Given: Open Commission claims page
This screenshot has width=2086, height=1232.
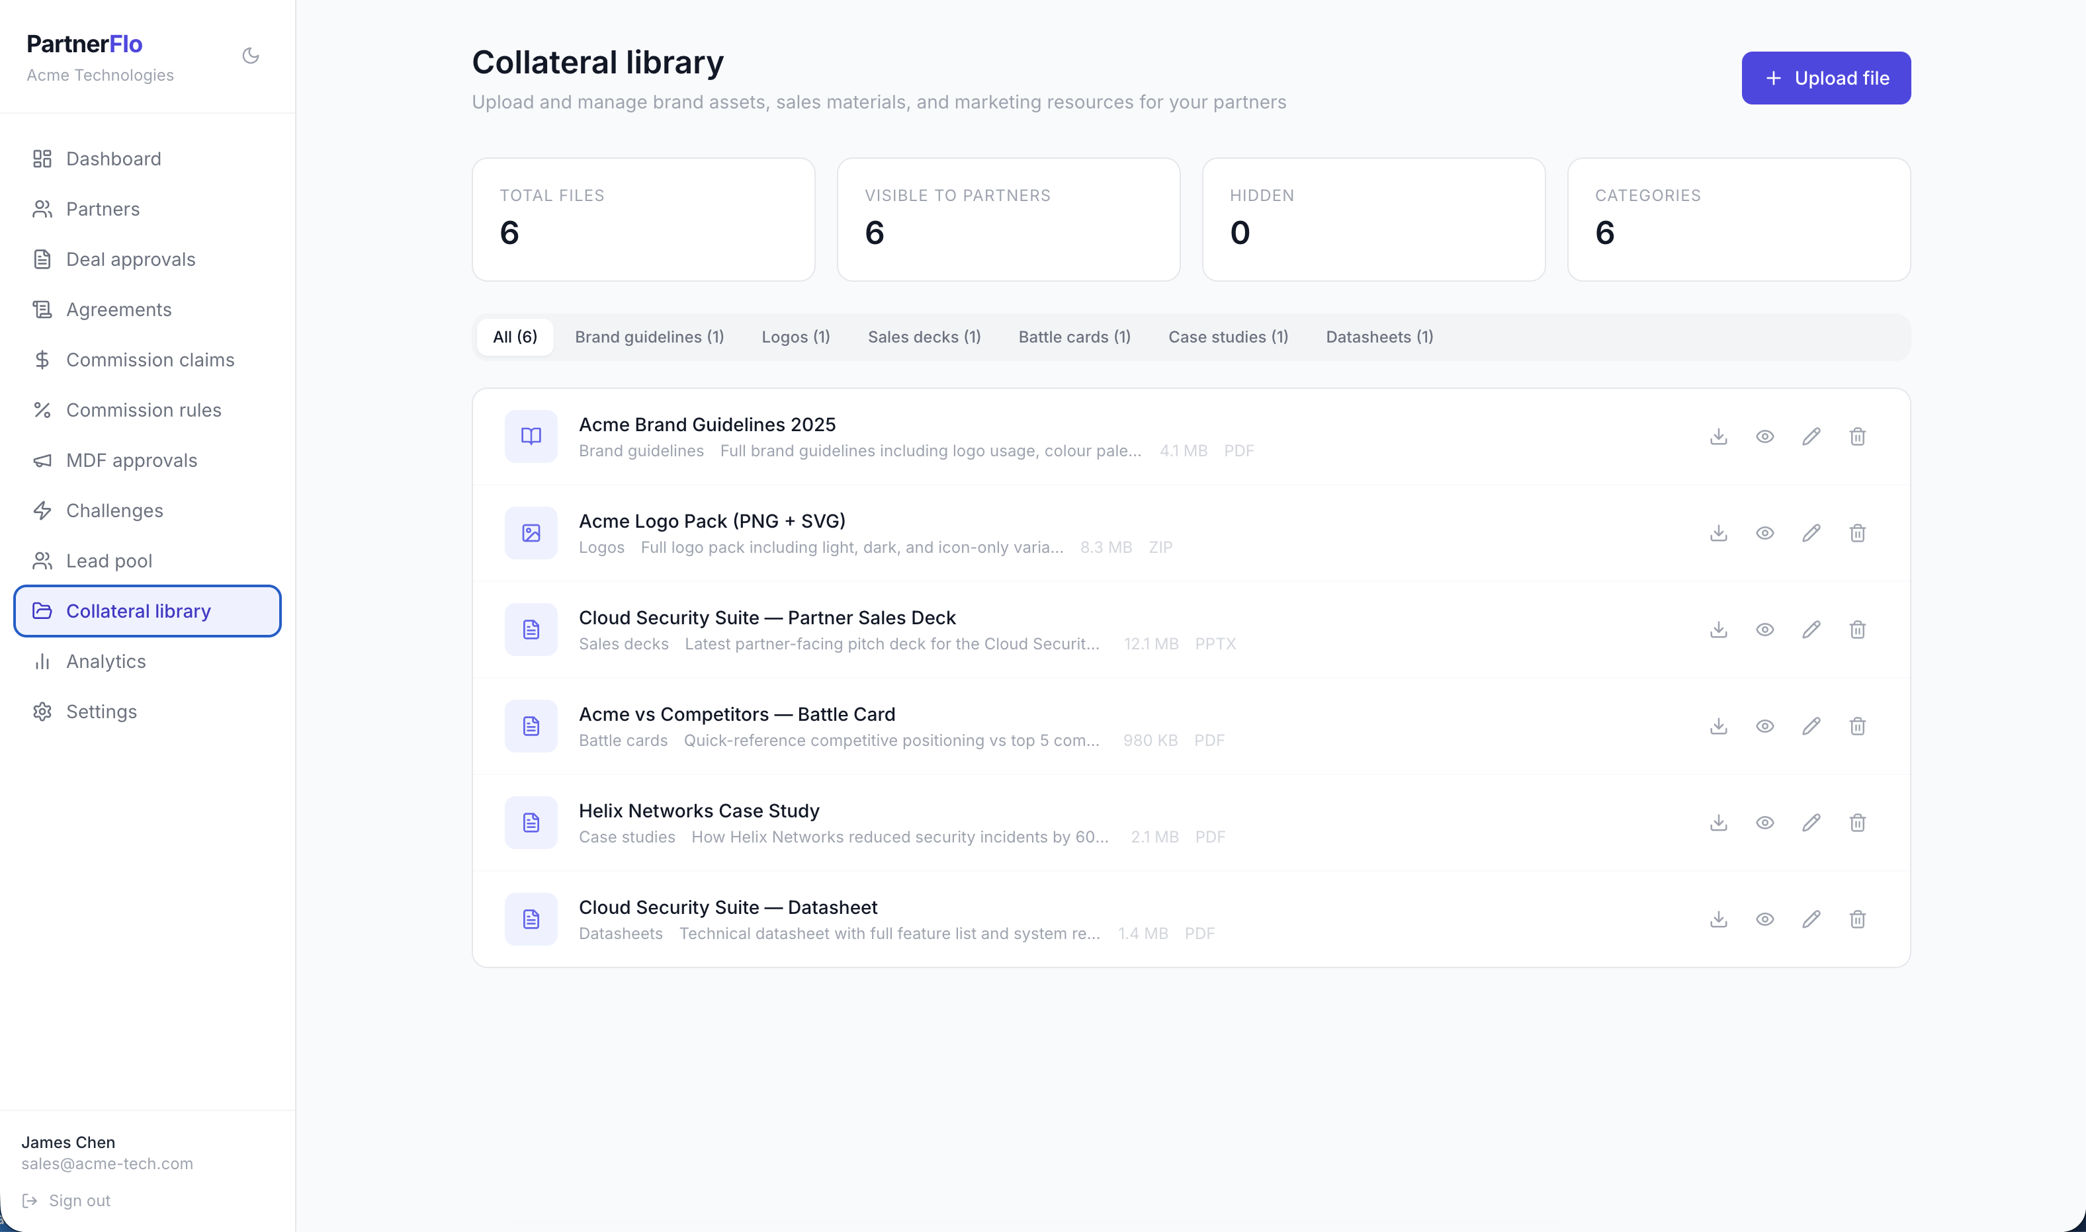Looking at the screenshot, I should (x=147, y=360).
